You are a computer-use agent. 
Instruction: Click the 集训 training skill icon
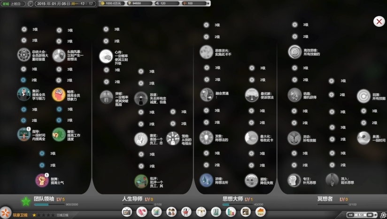(23, 94)
